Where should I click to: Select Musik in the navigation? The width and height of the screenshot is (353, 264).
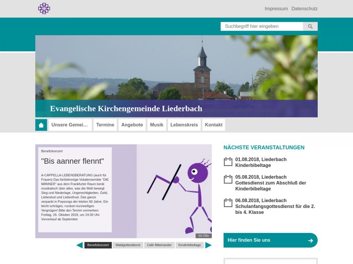pos(157,125)
